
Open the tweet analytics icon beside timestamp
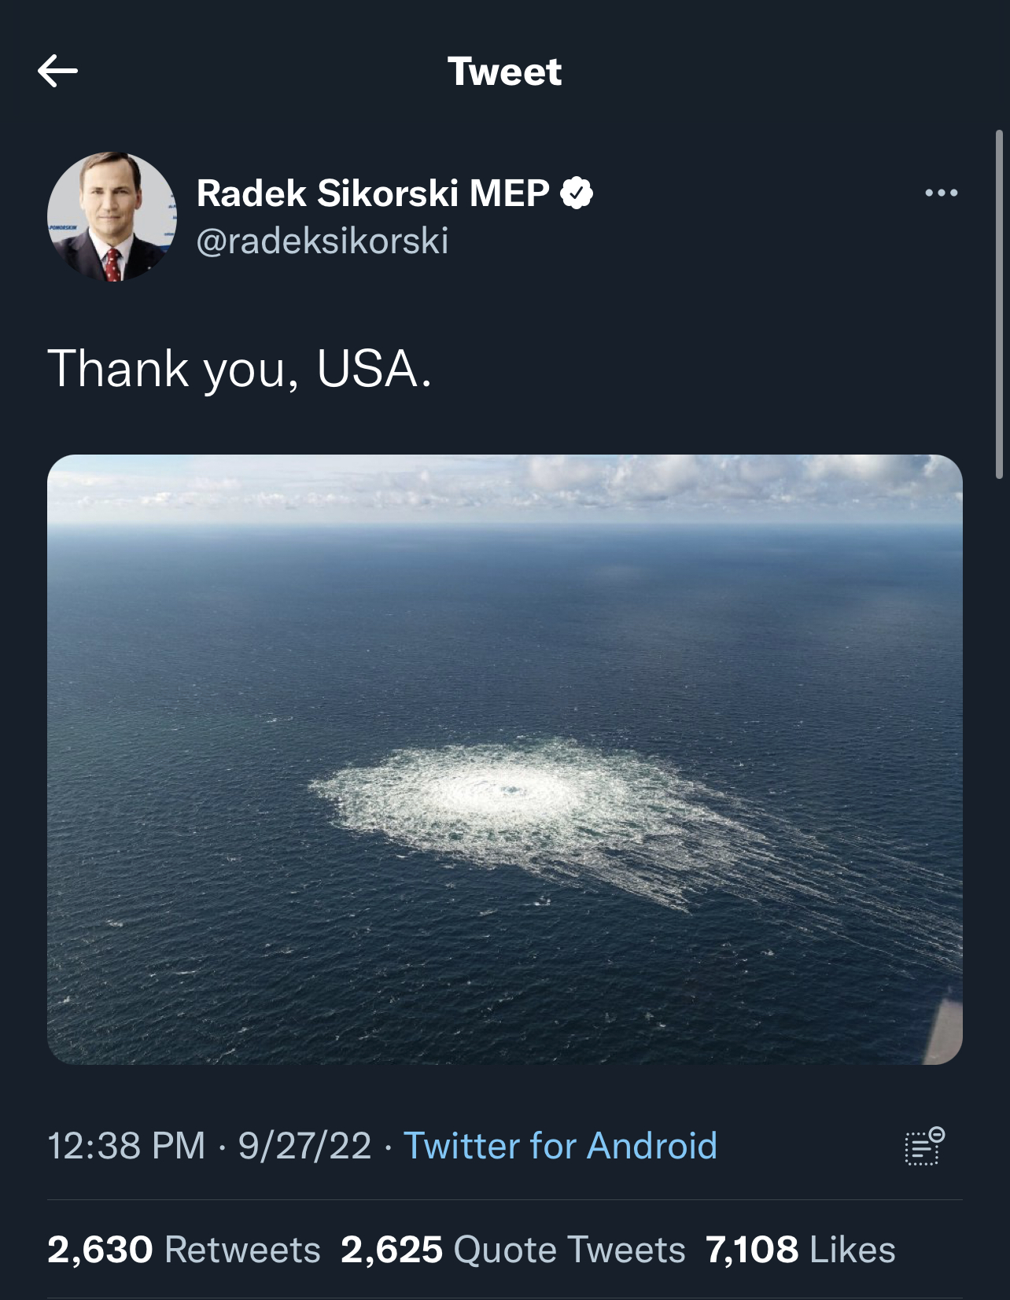[924, 1146]
